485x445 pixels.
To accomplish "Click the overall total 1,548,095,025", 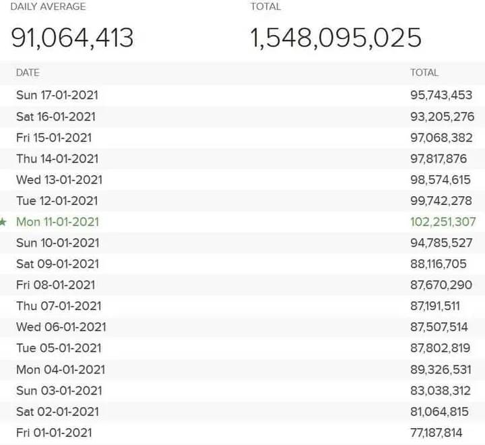I will (336, 38).
